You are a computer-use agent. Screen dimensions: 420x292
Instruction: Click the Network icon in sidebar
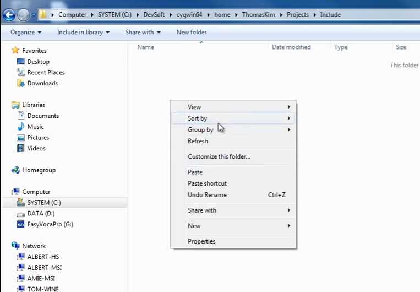[x=15, y=245]
